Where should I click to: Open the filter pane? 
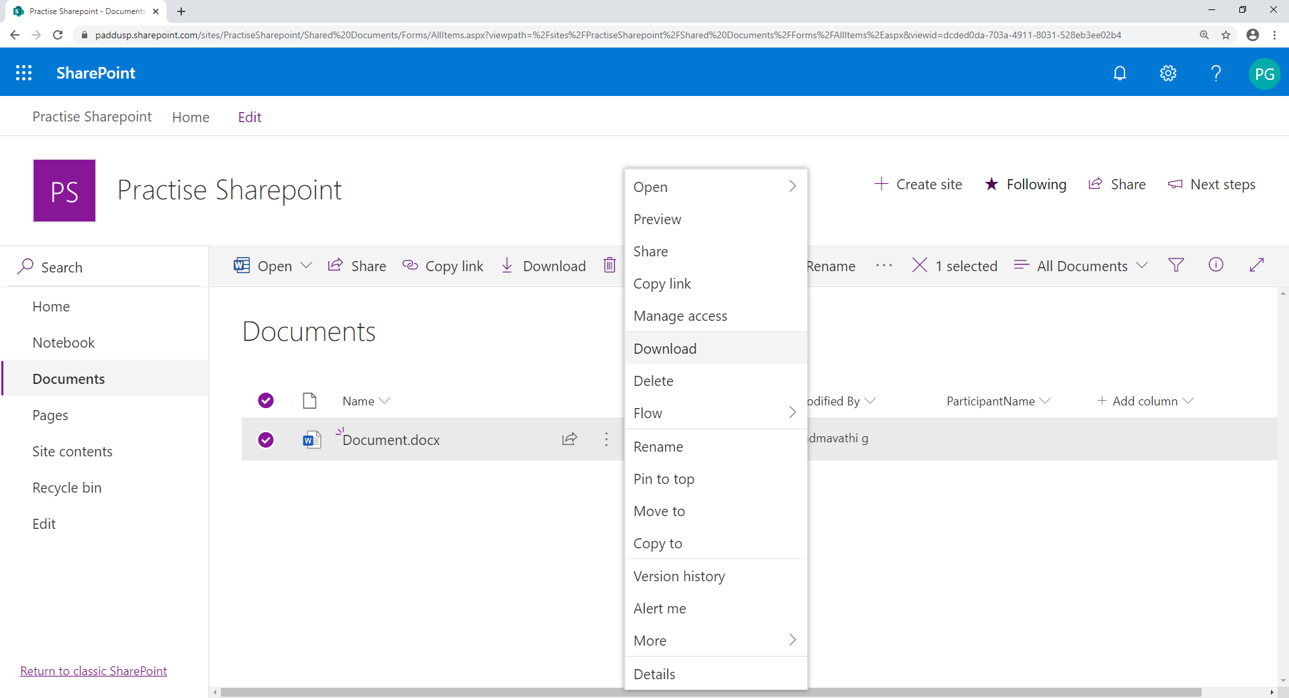click(1176, 265)
